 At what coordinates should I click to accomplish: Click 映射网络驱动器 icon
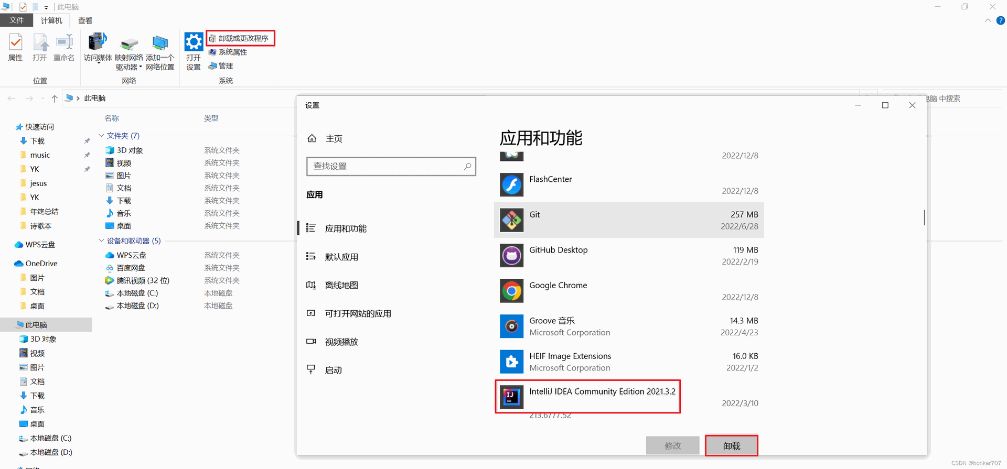click(129, 43)
